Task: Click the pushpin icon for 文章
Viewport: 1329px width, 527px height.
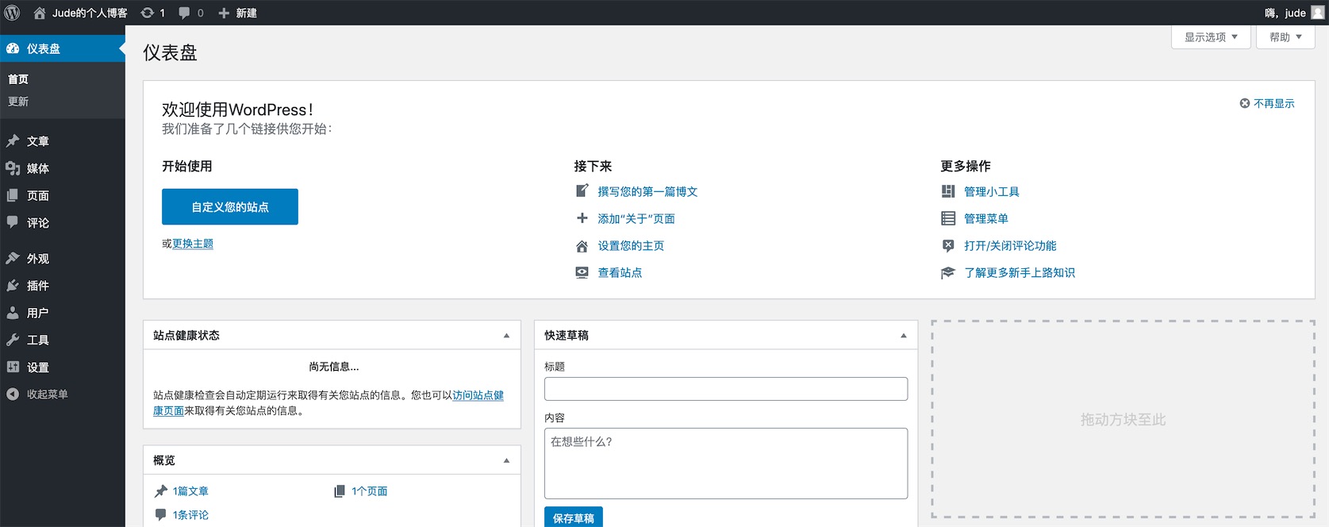Action: tap(13, 141)
